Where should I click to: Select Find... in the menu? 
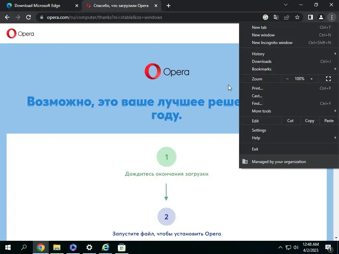point(289,104)
